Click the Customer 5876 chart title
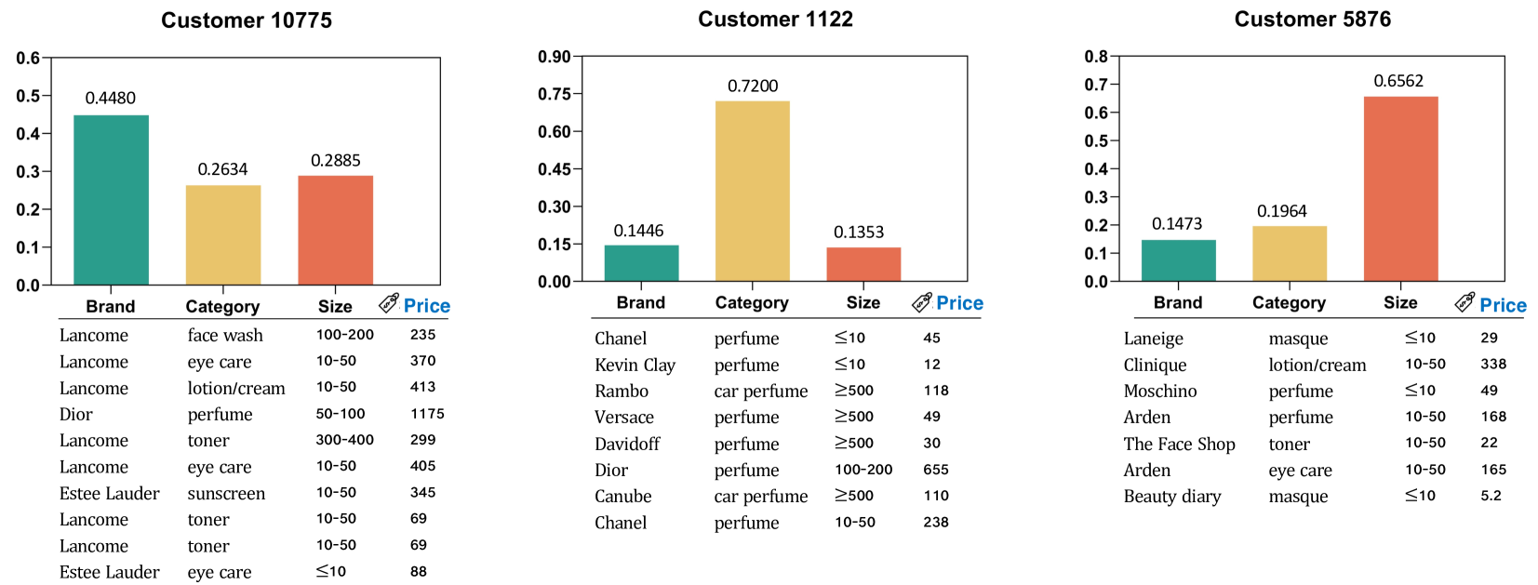The height and width of the screenshot is (585, 1538). (1312, 20)
